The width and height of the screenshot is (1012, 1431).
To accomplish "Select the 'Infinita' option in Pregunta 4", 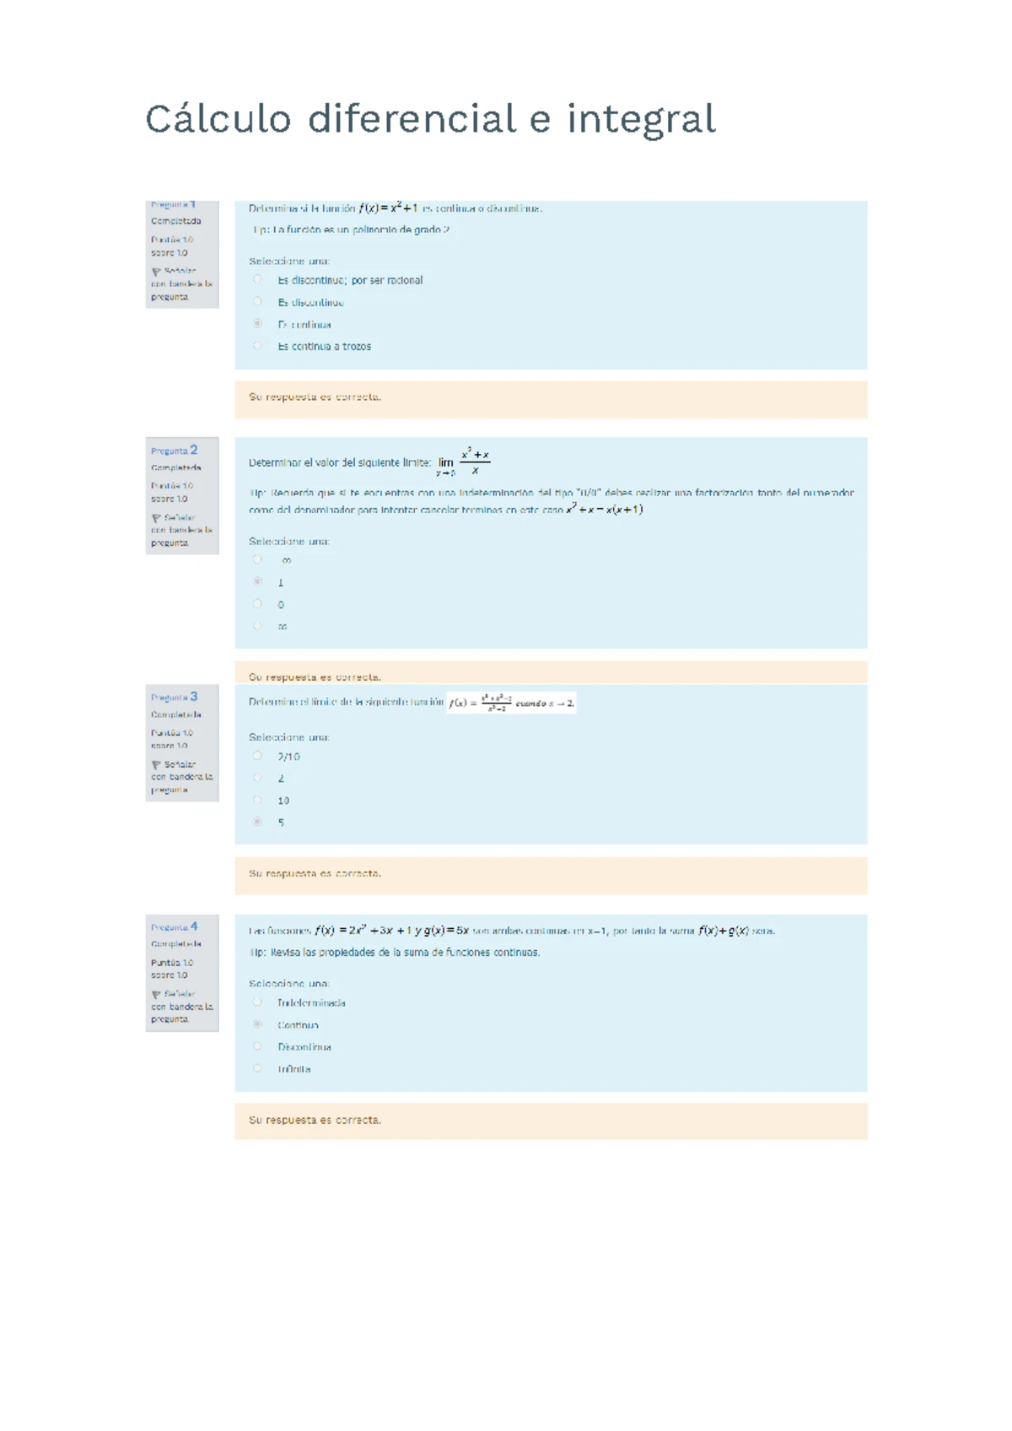I will (258, 1068).
